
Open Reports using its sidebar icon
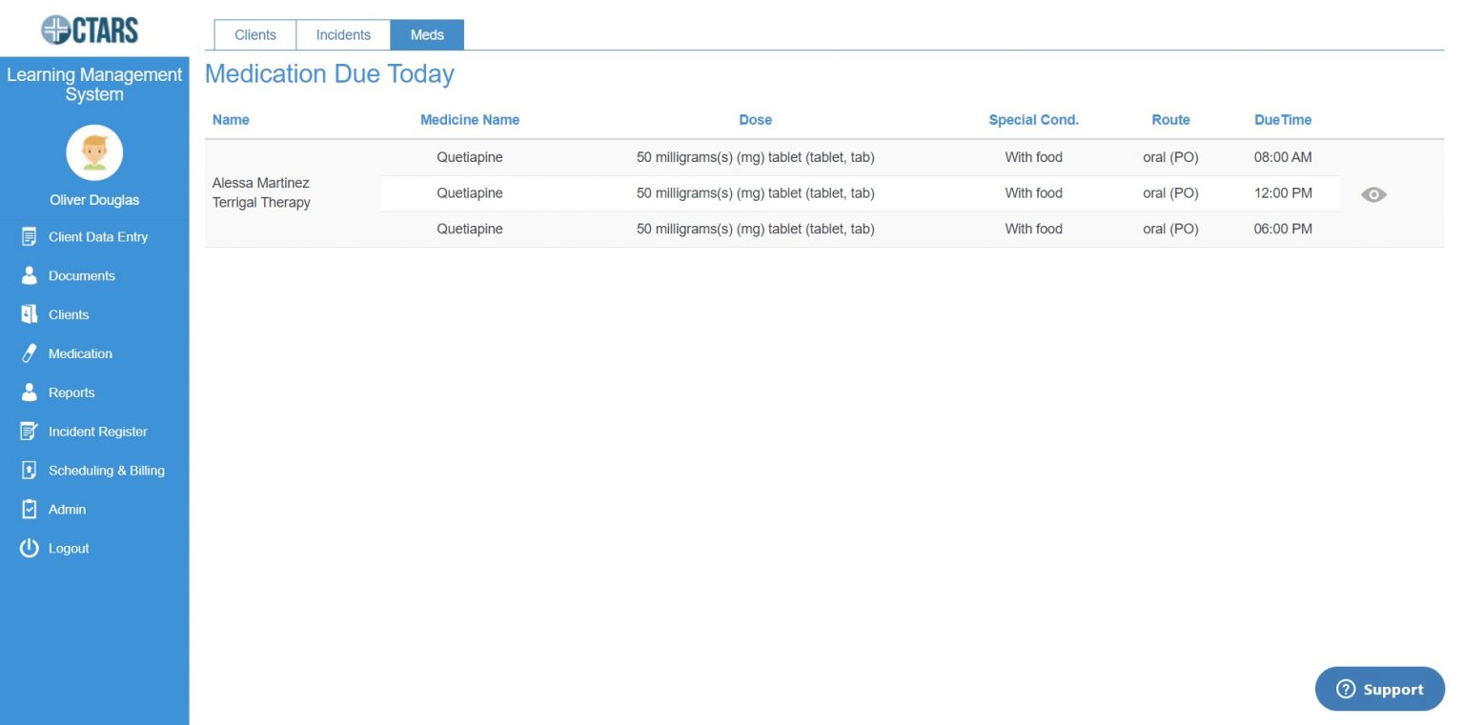[x=29, y=393]
